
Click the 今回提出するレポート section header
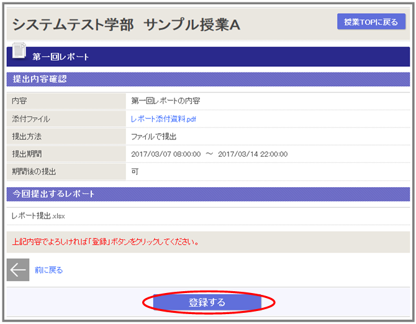(208, 194)
